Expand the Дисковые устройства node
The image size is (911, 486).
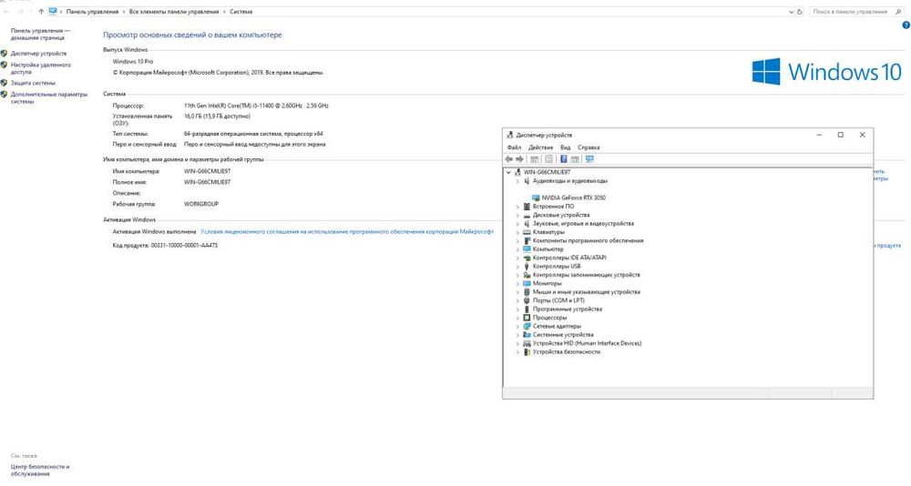pyautogui.click(x=517, y=216)
